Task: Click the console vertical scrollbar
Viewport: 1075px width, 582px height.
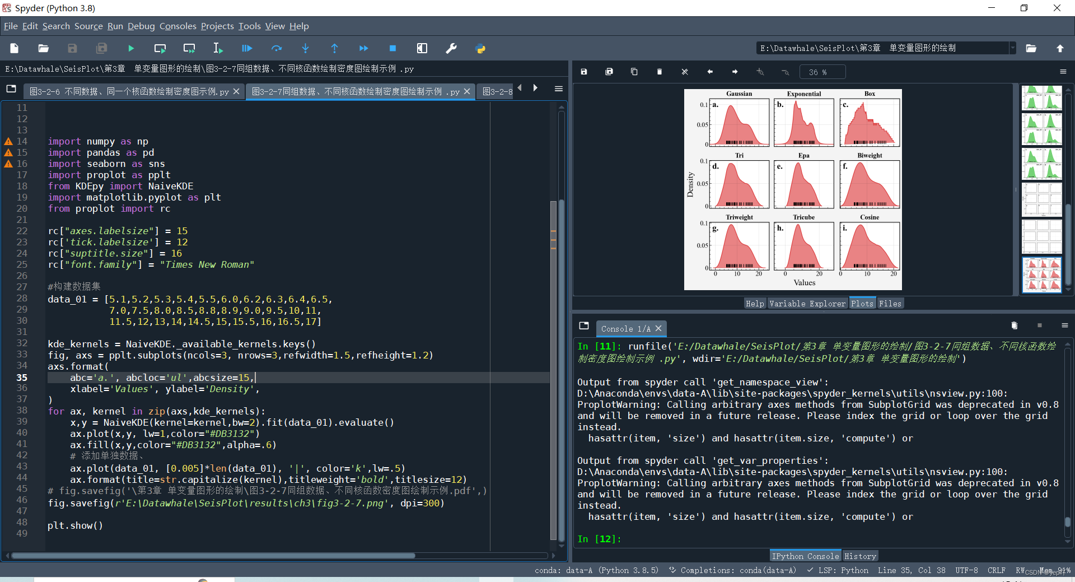Action: point(1067,521)
